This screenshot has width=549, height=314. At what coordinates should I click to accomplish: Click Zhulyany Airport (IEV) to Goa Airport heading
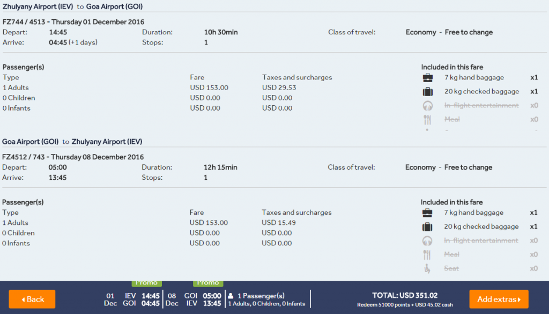[72, 6]
